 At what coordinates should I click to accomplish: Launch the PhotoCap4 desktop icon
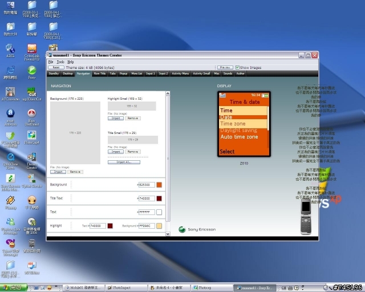(x=32, y=137)
